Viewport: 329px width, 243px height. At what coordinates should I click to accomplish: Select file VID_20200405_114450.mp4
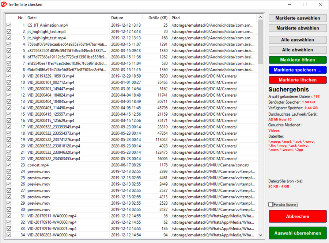51,108
